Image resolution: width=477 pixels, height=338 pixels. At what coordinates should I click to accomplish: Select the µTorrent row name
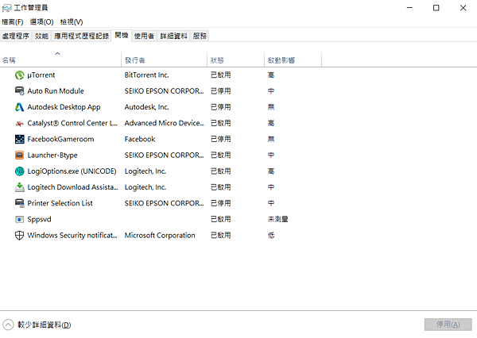(x=41, y=75)
